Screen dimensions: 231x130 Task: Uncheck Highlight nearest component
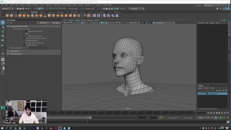coord(24,43)
